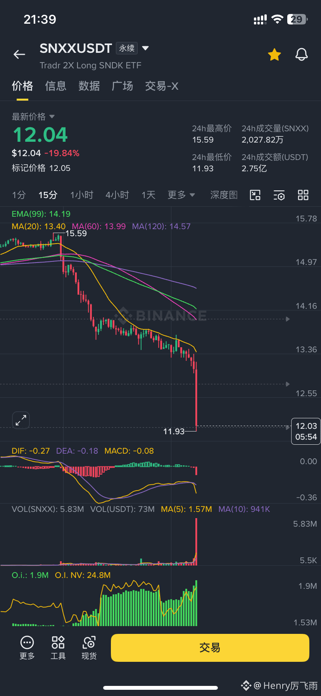
Task: Select the 1天 timeframe
Action: click(148, 195)
